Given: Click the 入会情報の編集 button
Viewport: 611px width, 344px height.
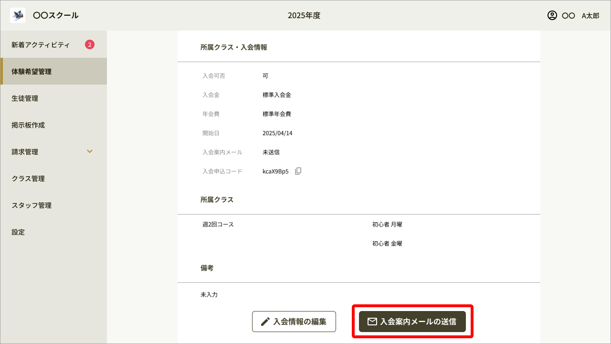Looking at the screenshot, I should (294, 322).
